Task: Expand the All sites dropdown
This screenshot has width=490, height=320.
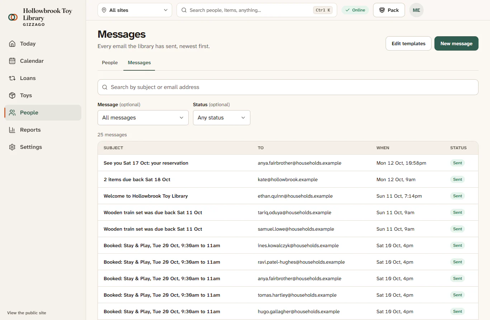Action: click(x=135, y=10)
